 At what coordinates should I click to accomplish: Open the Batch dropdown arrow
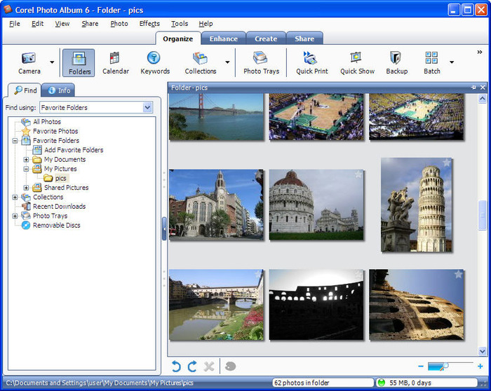[x=452, y=62]
